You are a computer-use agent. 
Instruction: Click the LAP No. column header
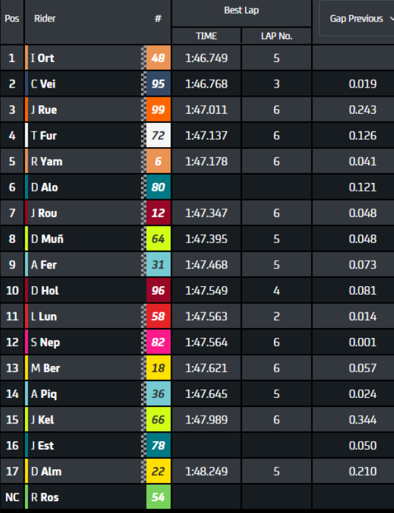(276, 36)
